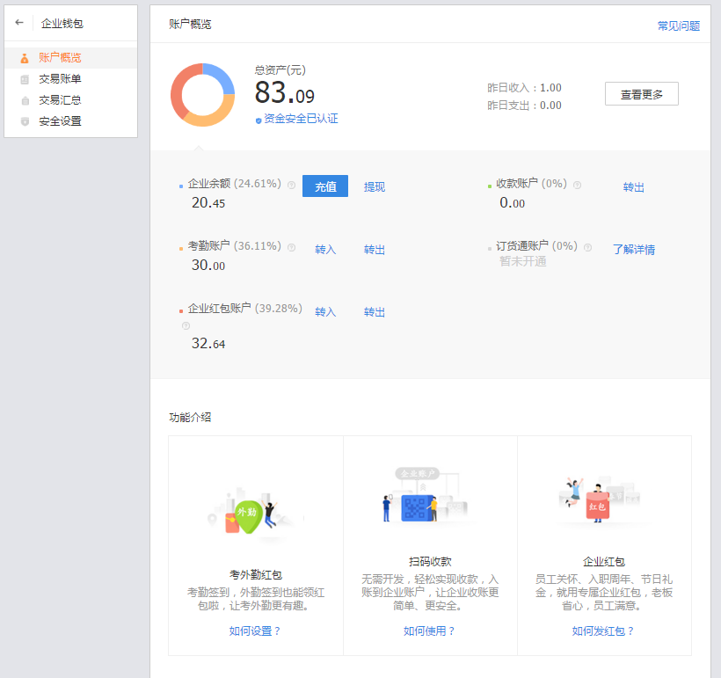Click question mark icon beside 考勤账户
This screenshot has width=721, height=678.
(291, 247)
